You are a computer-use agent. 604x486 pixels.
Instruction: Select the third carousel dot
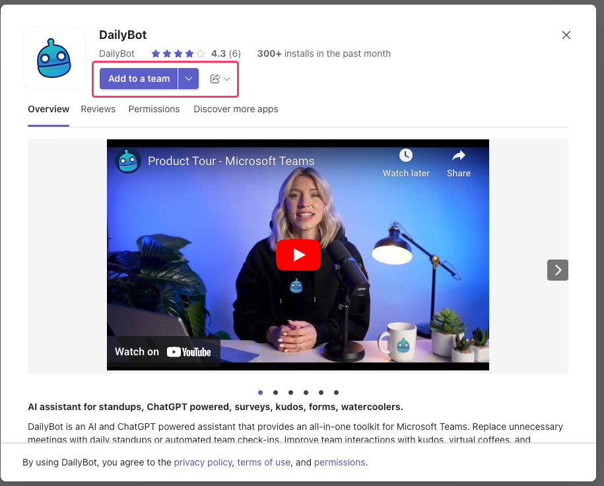291,392
